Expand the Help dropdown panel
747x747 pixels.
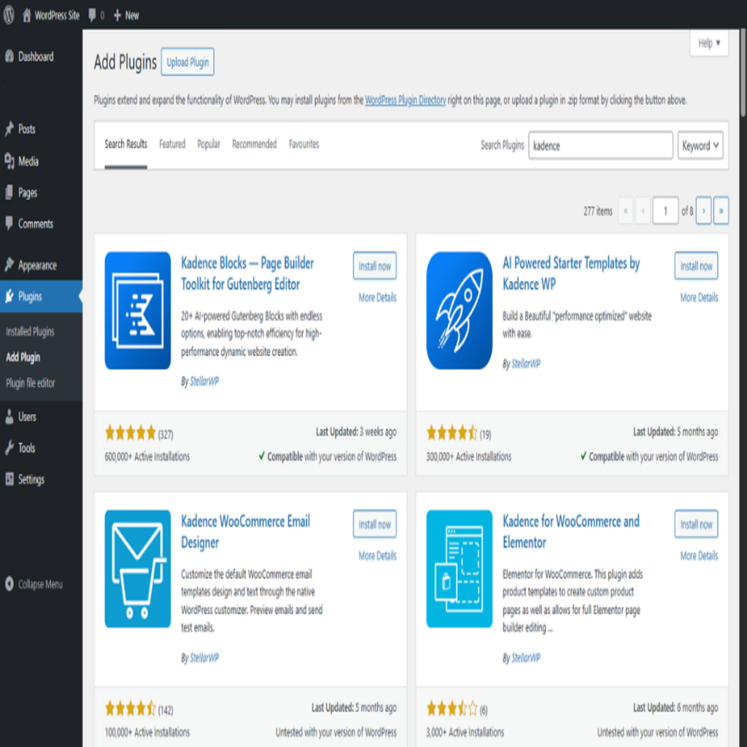tap(709, 43)
